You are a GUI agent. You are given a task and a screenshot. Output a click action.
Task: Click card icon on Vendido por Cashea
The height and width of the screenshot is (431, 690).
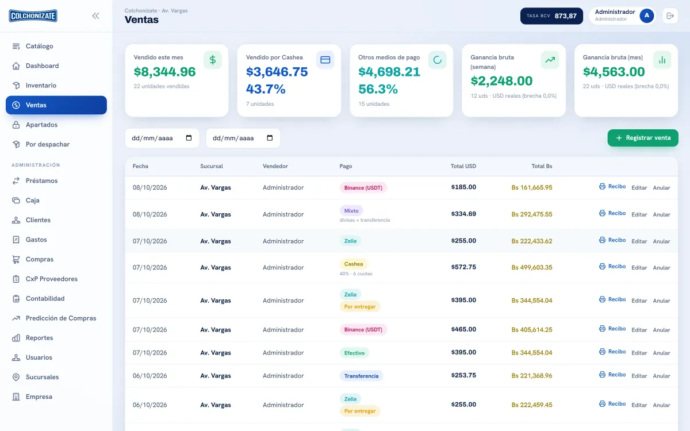(325, 60)
